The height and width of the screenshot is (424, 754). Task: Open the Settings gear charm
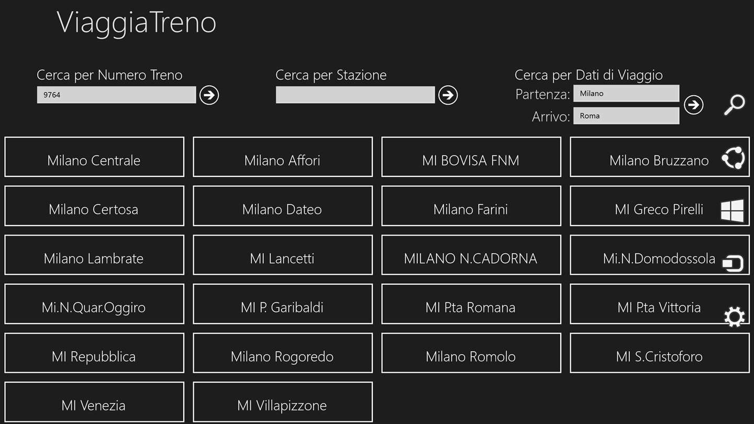point(734,317)
